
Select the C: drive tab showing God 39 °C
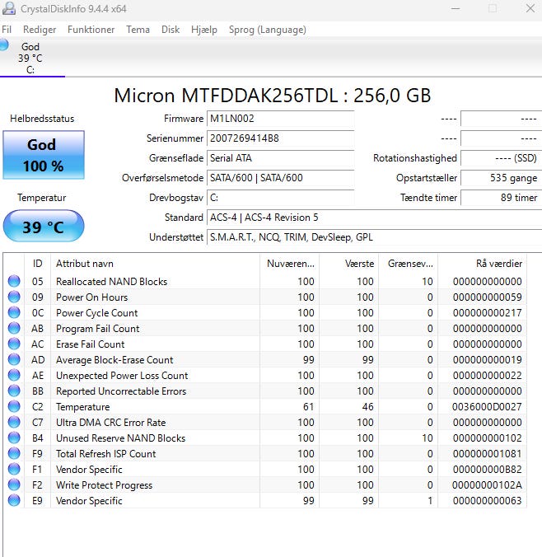tap(30, 58)
